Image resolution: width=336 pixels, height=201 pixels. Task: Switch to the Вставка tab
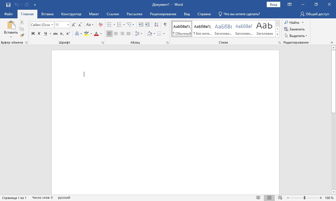pyautogui.click(x=47, y=14)
